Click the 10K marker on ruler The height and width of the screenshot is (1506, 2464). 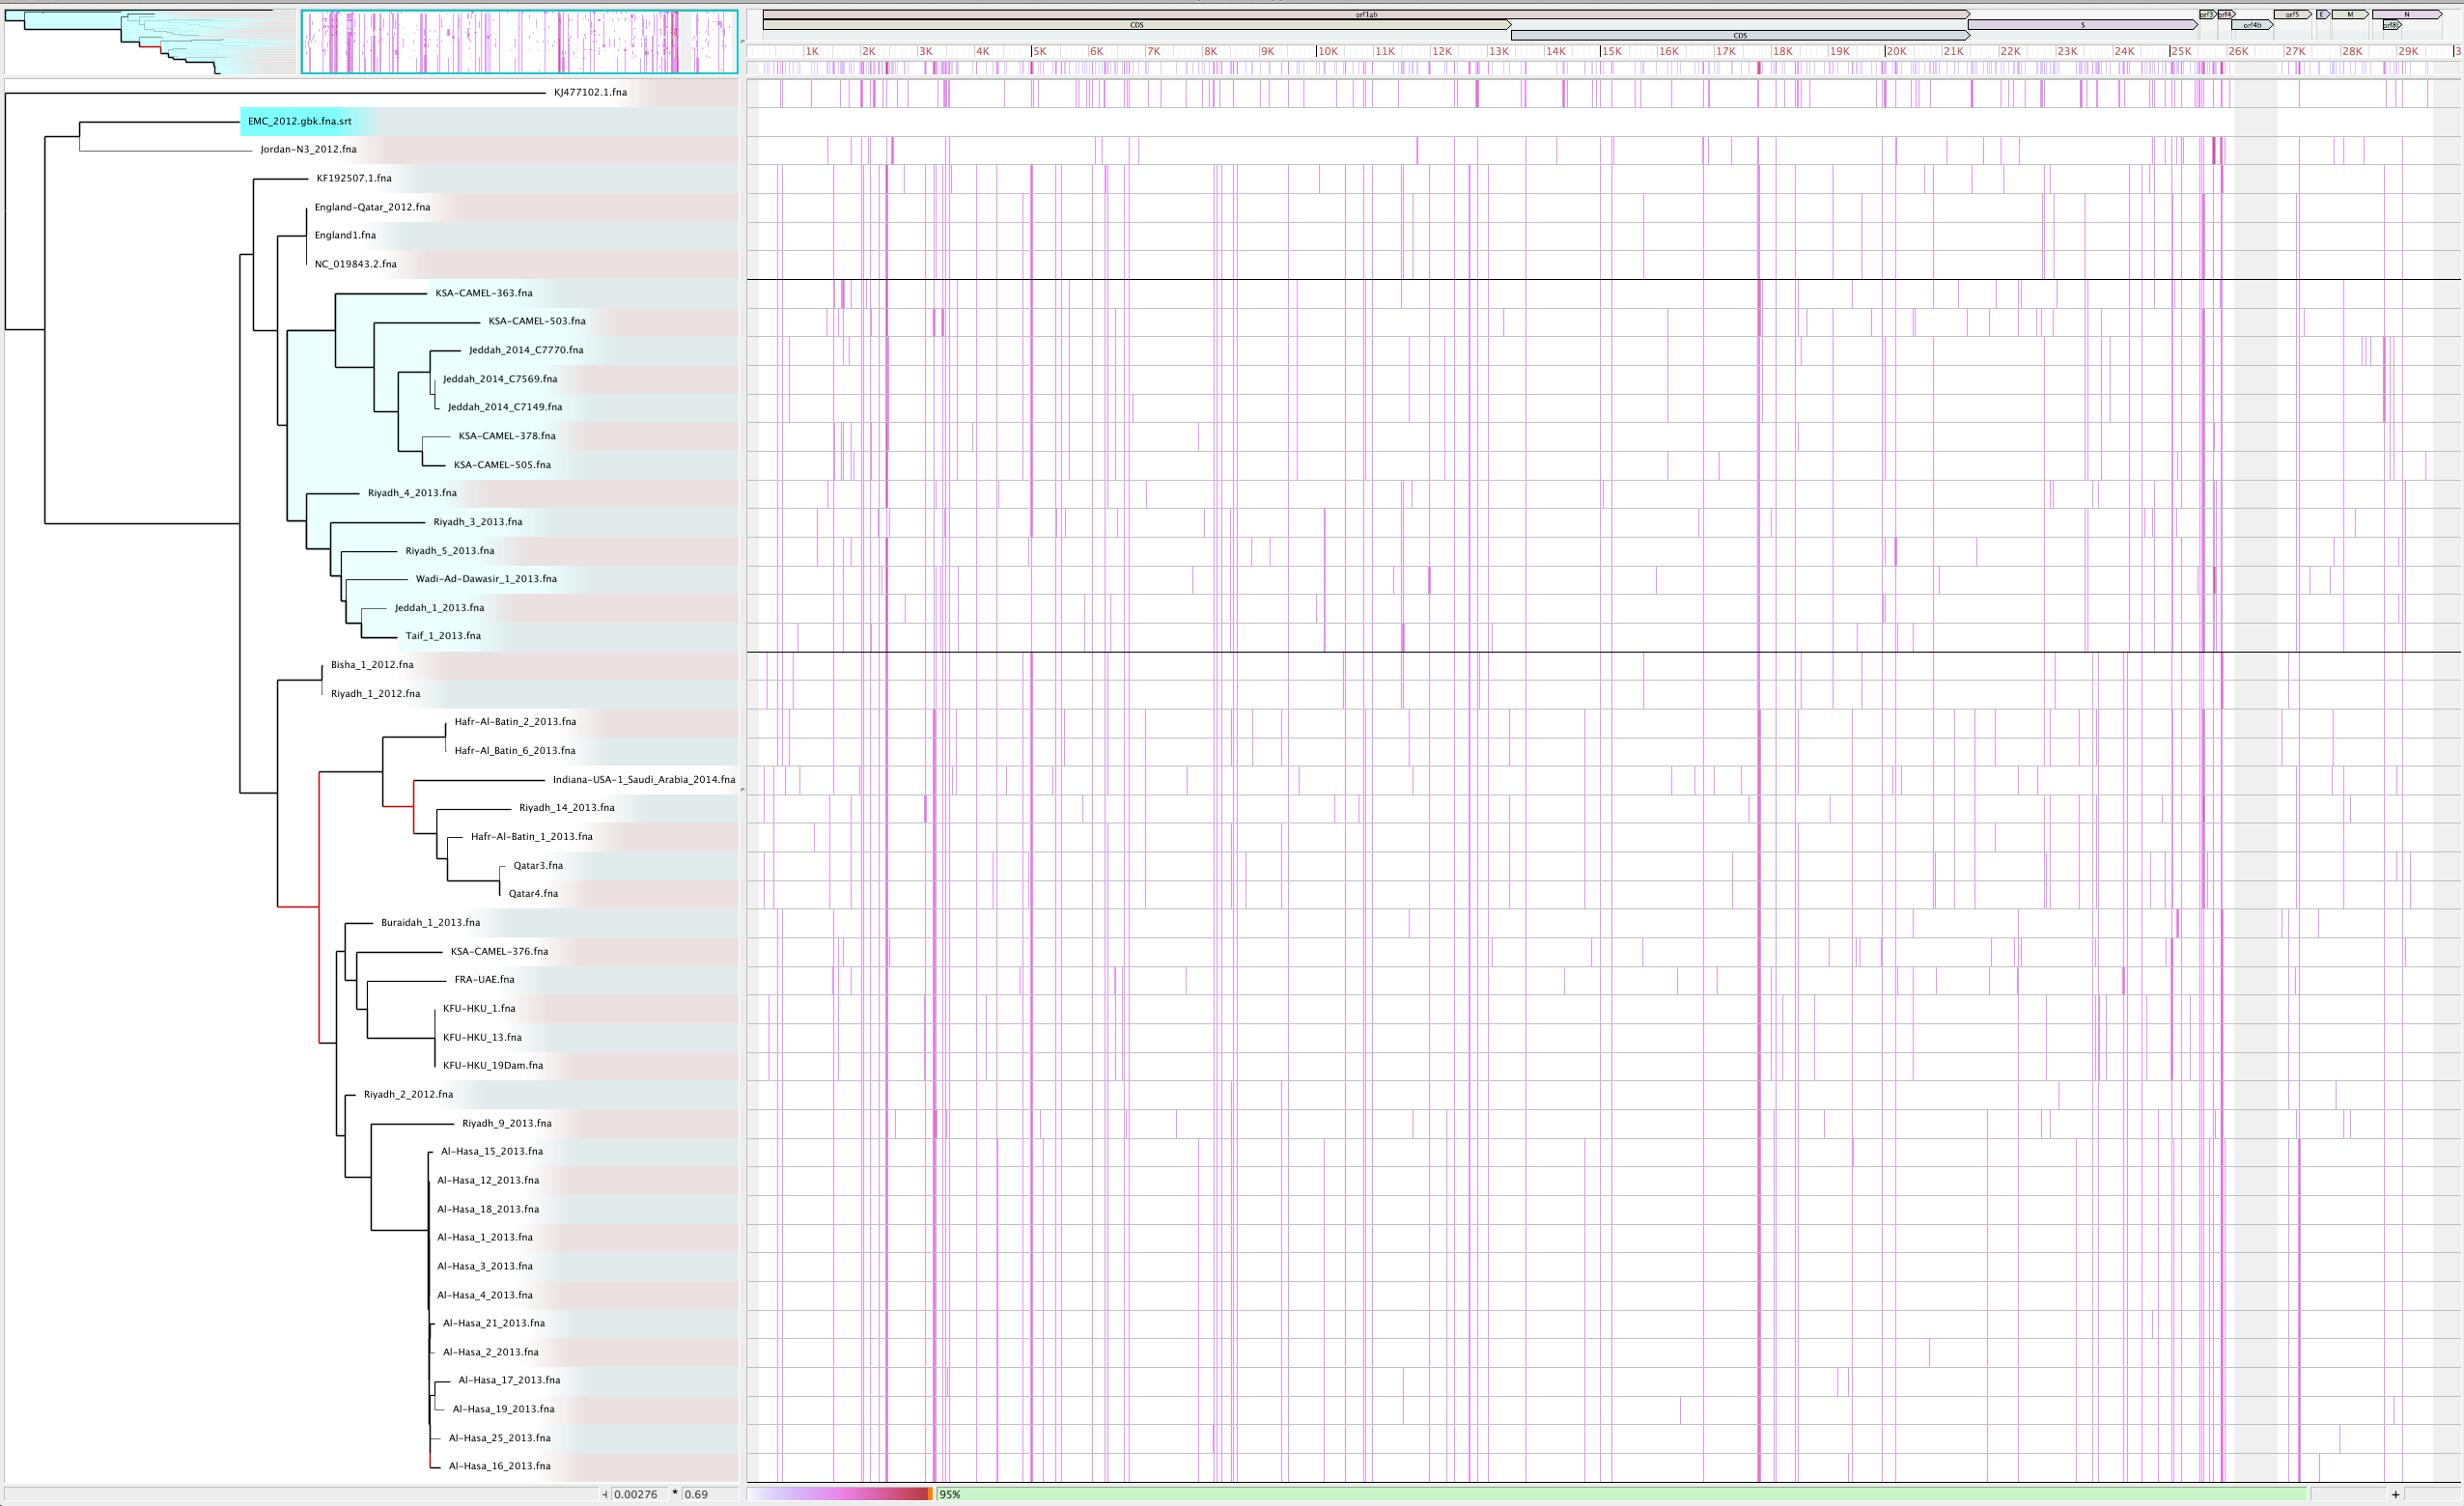1327,51
